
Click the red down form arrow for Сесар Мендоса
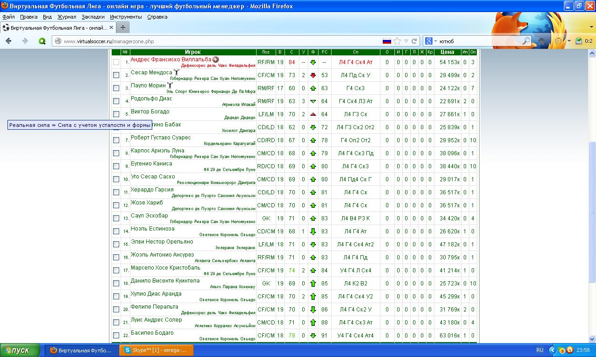[313, 75]
